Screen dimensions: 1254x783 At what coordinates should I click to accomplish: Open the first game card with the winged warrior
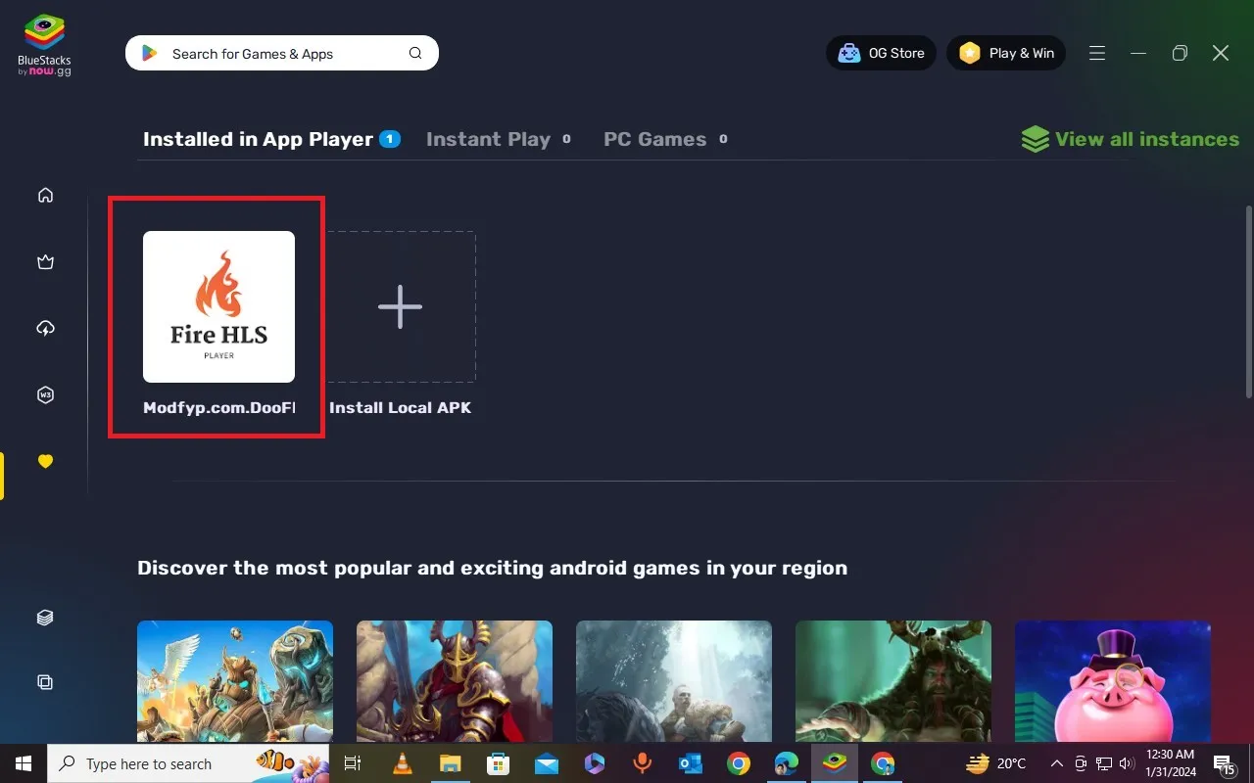235,679
